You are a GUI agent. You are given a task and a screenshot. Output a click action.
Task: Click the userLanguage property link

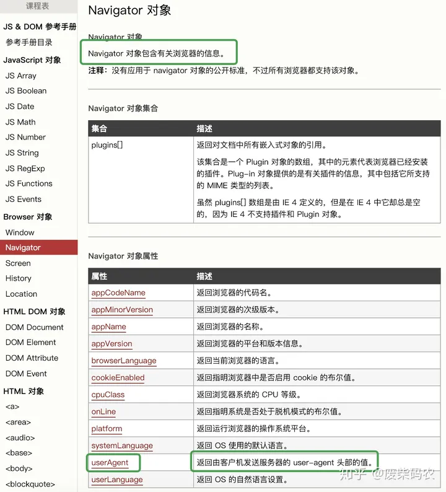[x=117, y=480]
